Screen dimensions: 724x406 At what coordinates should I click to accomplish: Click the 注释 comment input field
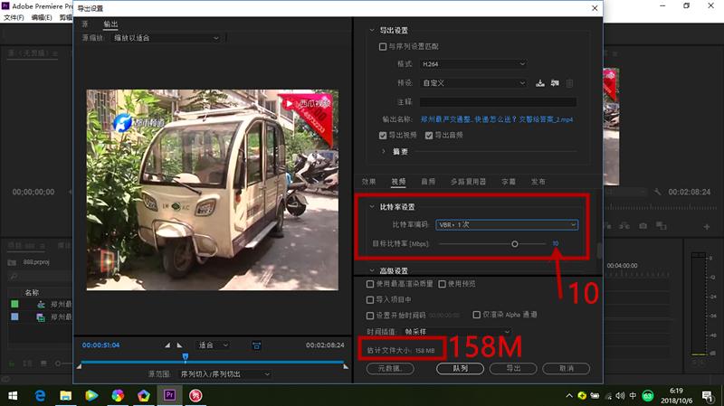[x=498, y=102]
